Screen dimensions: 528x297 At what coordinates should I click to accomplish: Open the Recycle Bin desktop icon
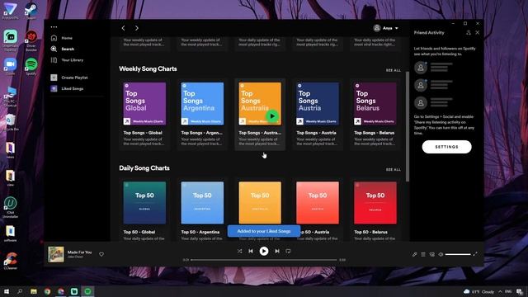[x=11, y=122]
